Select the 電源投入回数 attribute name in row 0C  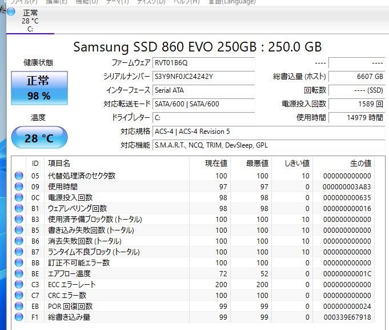(x=70, y=198)
